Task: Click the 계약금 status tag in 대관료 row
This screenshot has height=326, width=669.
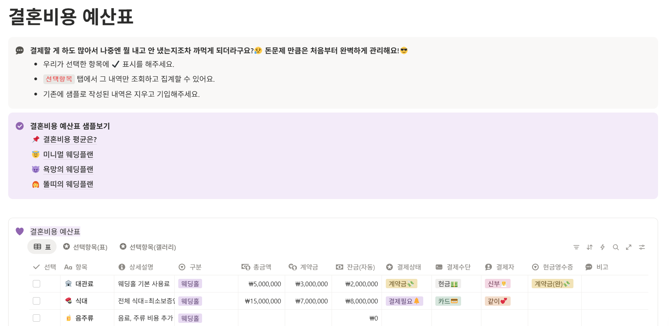Action: (x=401, y=284)
